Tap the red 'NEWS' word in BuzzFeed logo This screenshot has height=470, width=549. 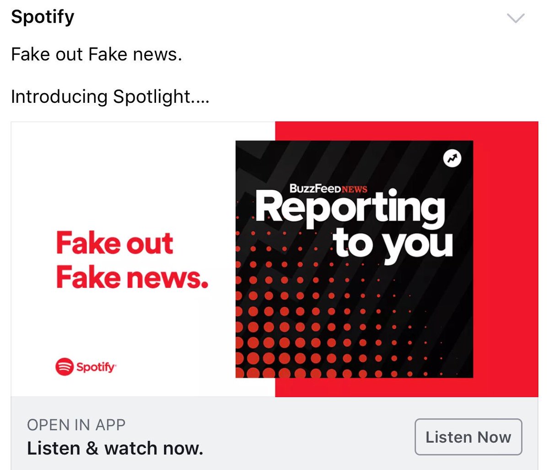point(355,189)
